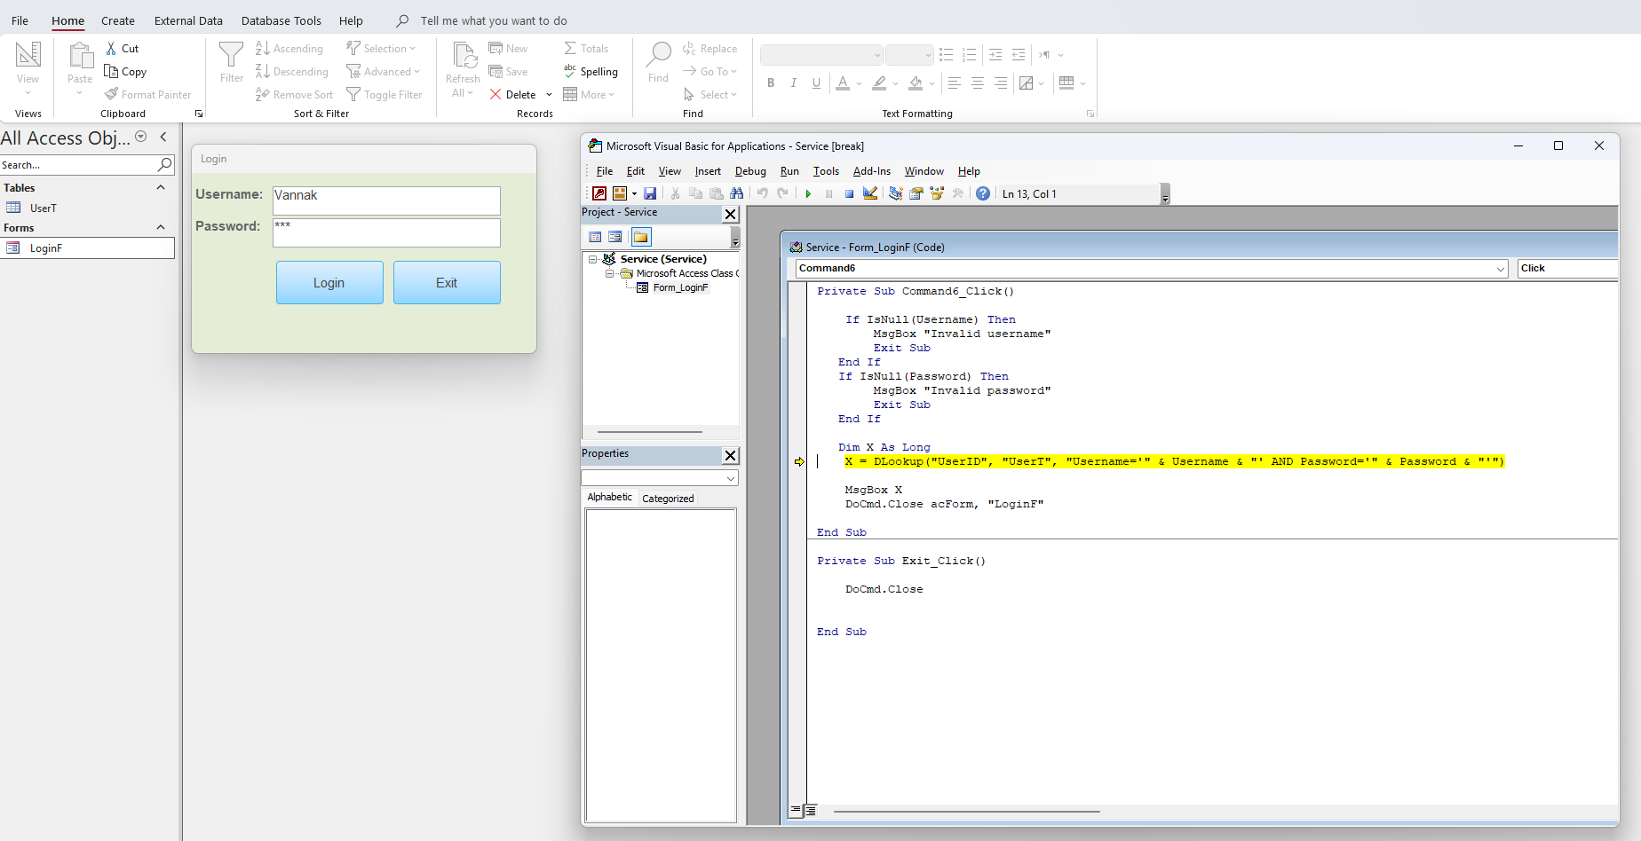Stop execution with the blue Reset square

tap(849, 193)
